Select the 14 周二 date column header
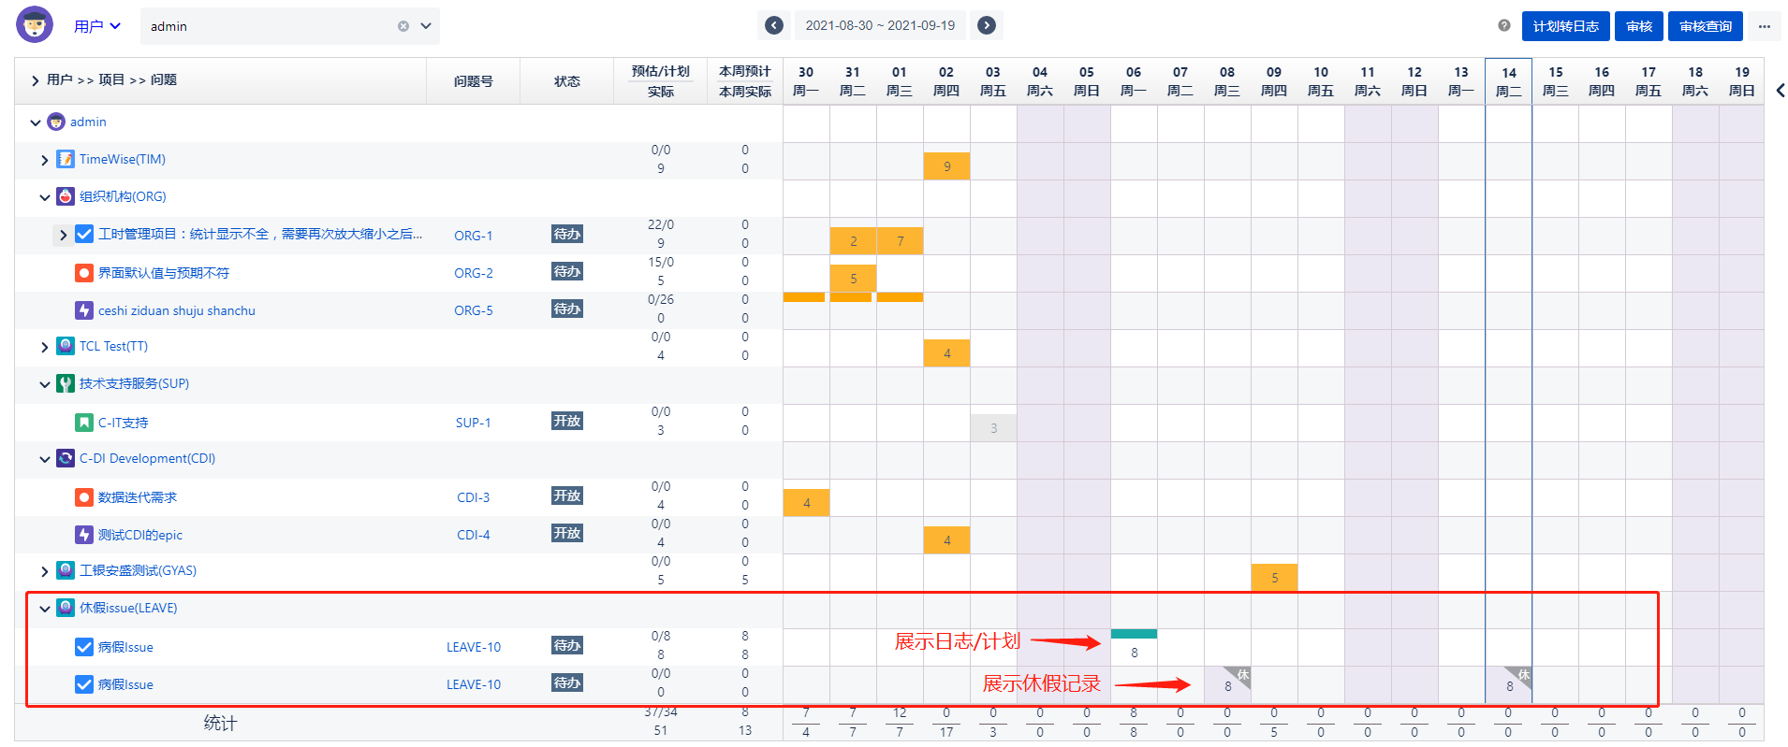The width and height of the screenshot is (1788, 747). point(1508,81)
